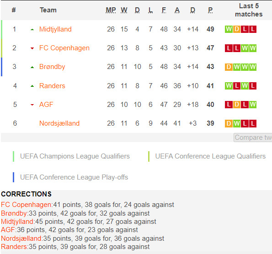Click Brøndby's orange D result badge
The height and width of the screenshot is (254, 272).
click(229, 67)
